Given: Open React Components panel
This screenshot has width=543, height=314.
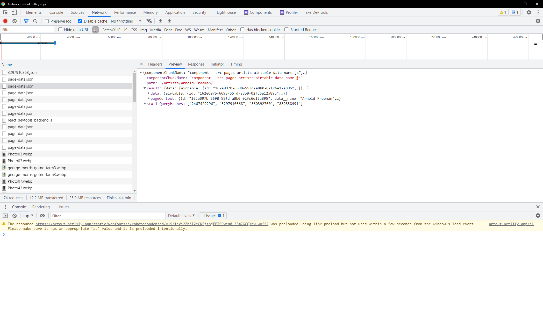Looking at the screenshot, I should click(x=258, y=12).
